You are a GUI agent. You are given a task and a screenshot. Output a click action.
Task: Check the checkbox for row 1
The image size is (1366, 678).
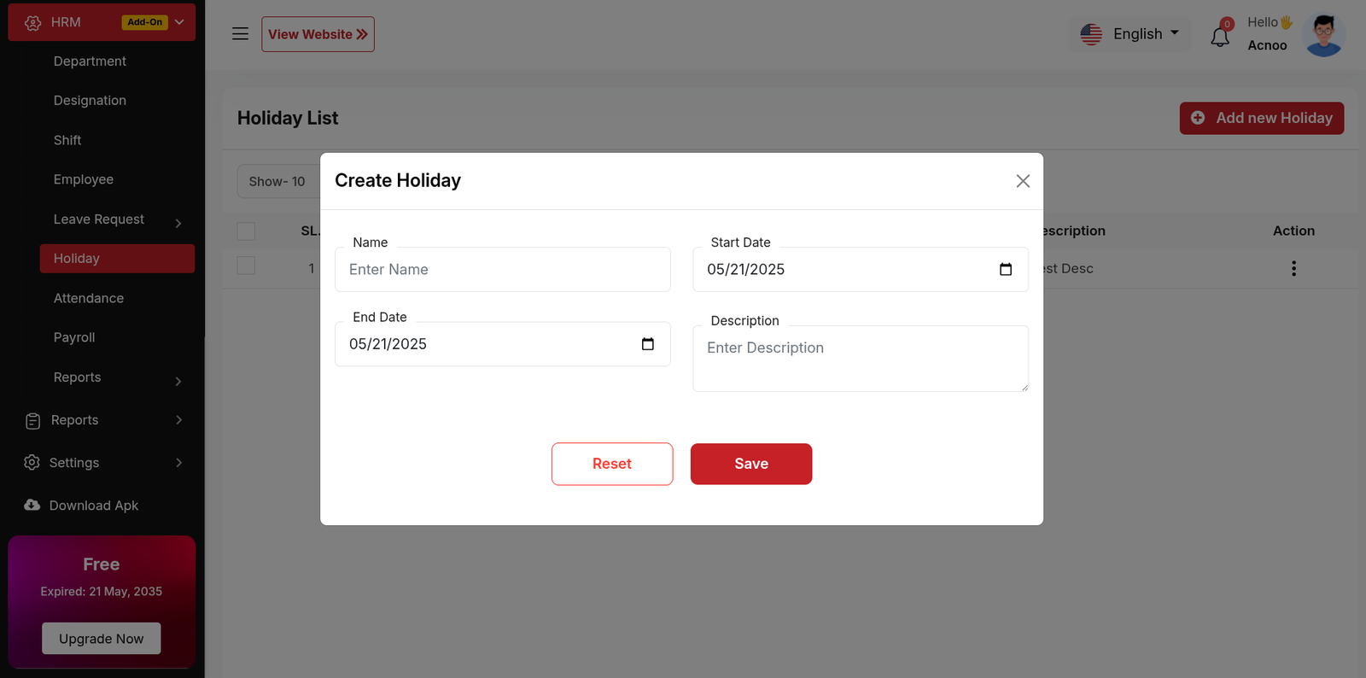(246, 266)
